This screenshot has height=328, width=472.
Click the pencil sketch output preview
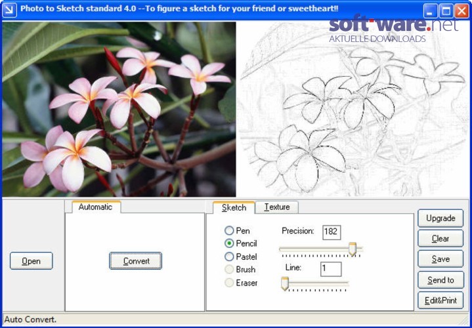[353, 109]
